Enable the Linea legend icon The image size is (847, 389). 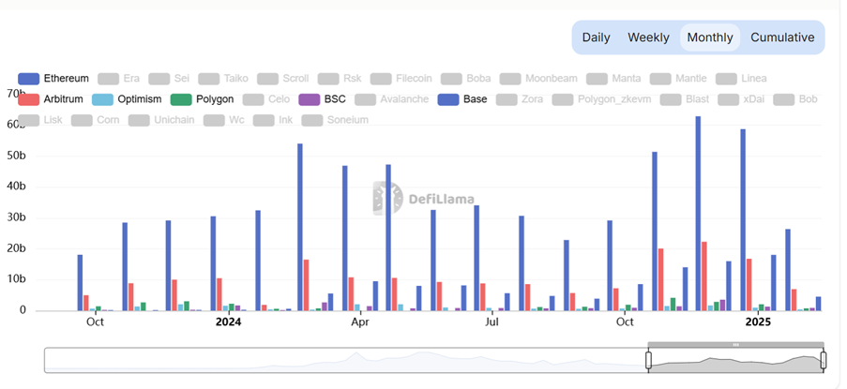click(x=727, y=79)
